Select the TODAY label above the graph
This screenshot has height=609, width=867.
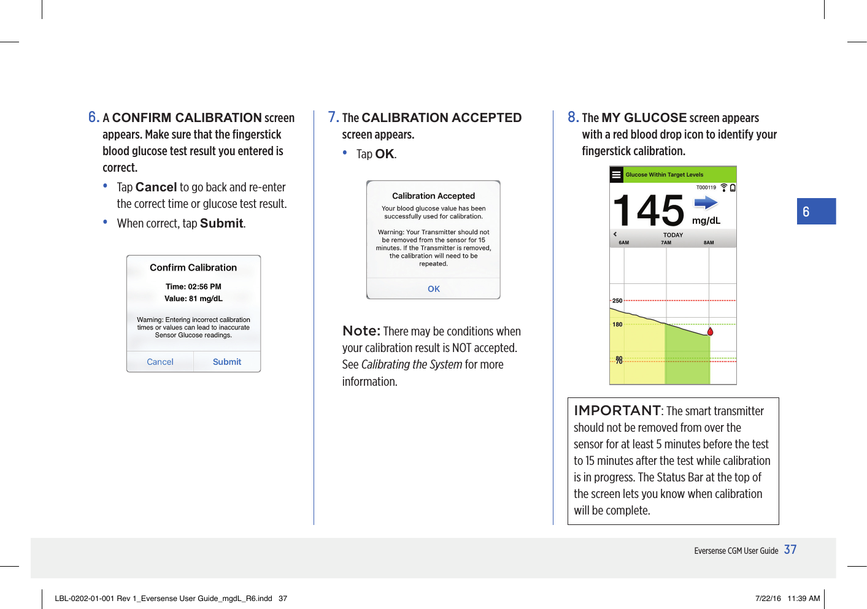673,235
